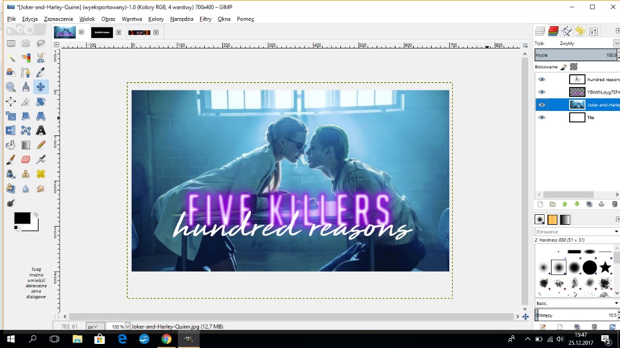Click the black foreground color swatch
This screenshot has width=620, height=348.
tap(22, 218)
